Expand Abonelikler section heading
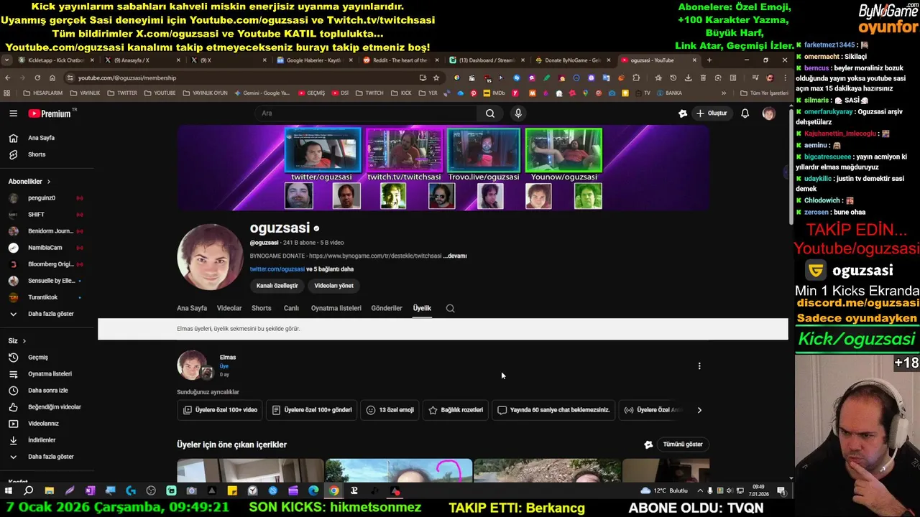 [29, 182]
